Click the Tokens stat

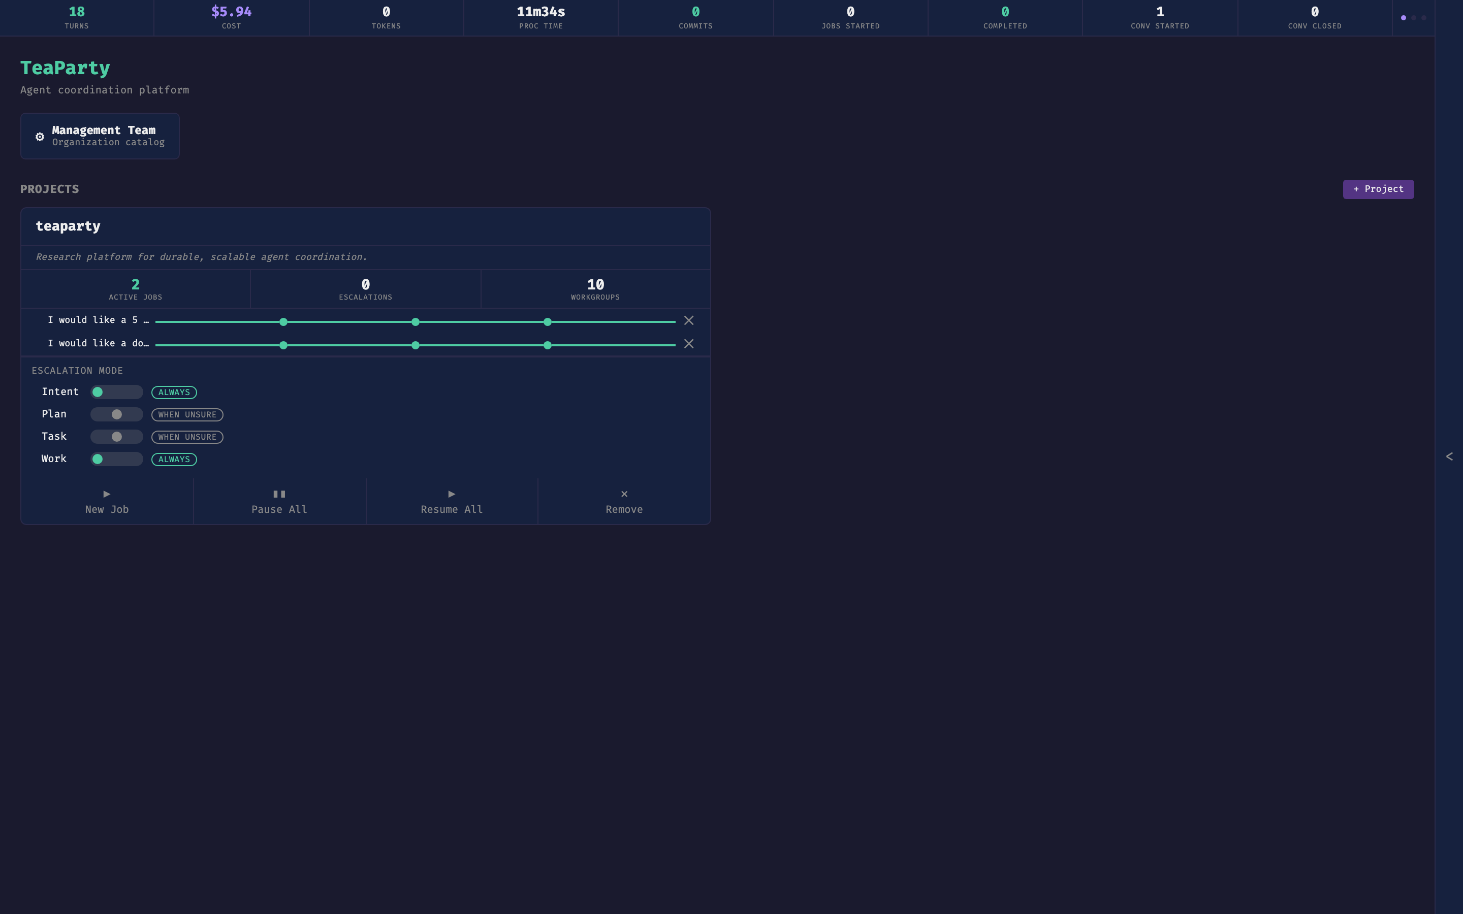tap(386, 18)
